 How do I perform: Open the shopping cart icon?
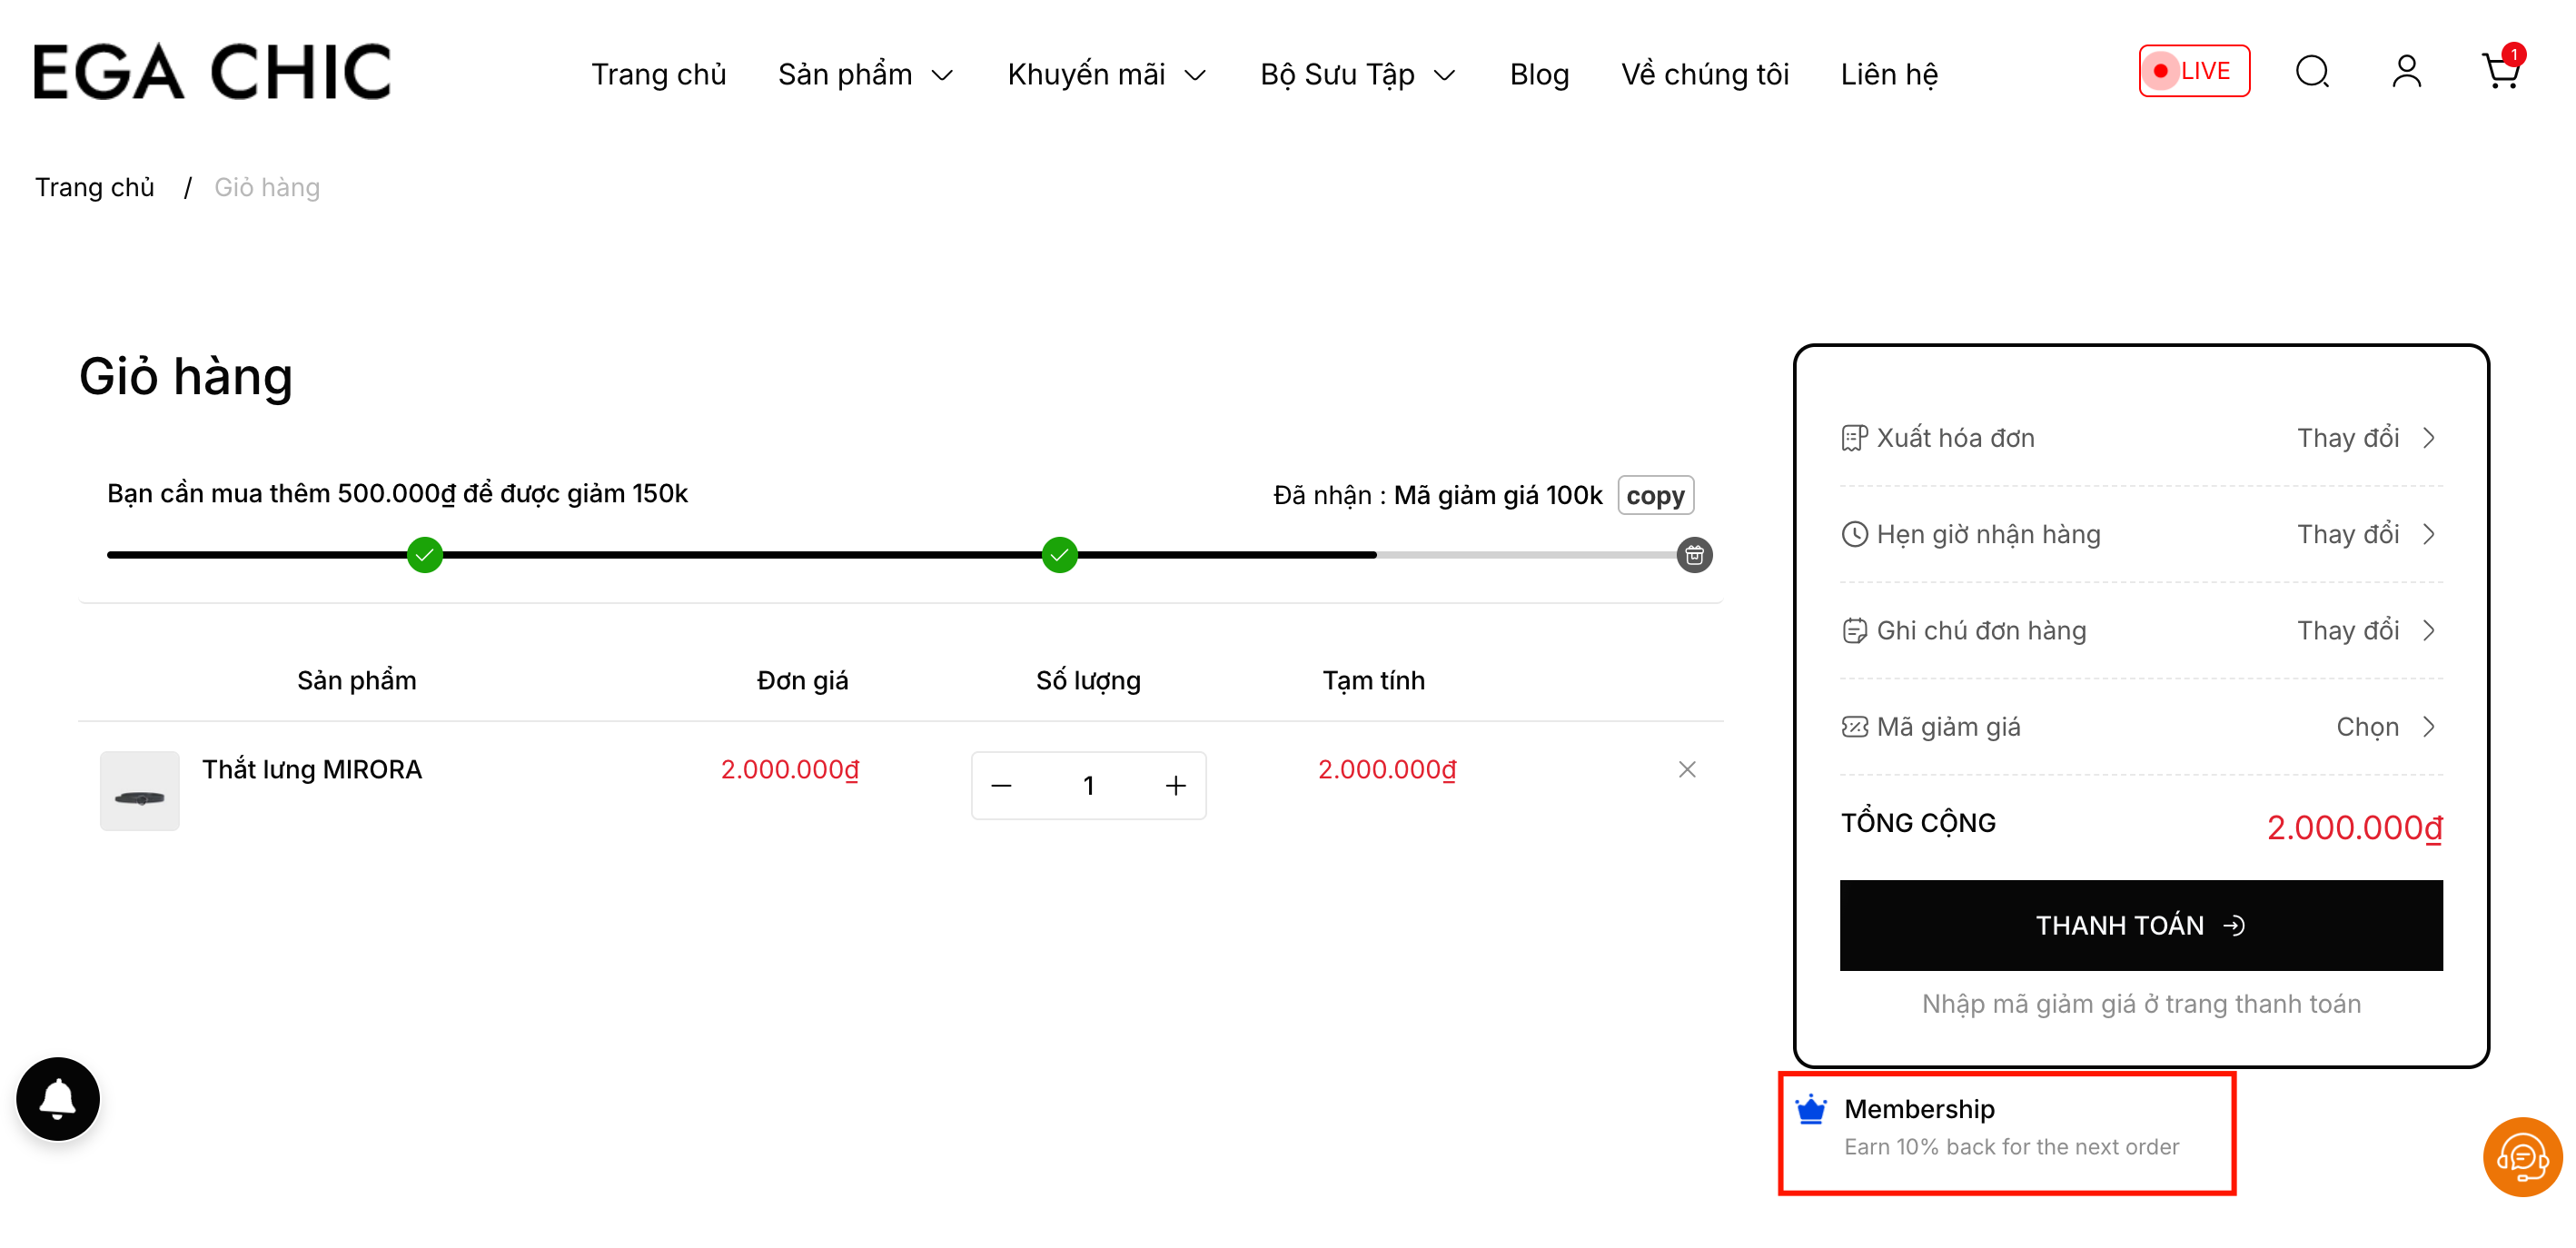point(2499,72)
